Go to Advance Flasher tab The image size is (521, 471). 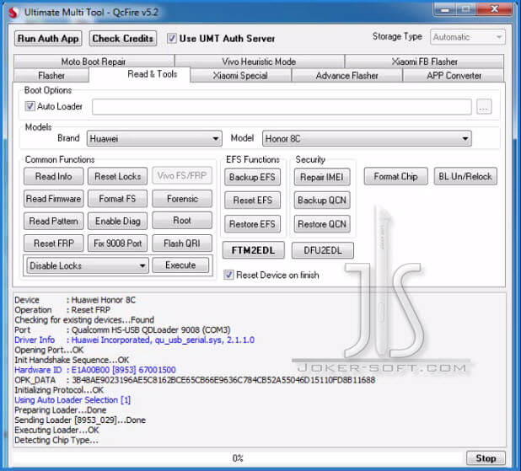point(346,75)
